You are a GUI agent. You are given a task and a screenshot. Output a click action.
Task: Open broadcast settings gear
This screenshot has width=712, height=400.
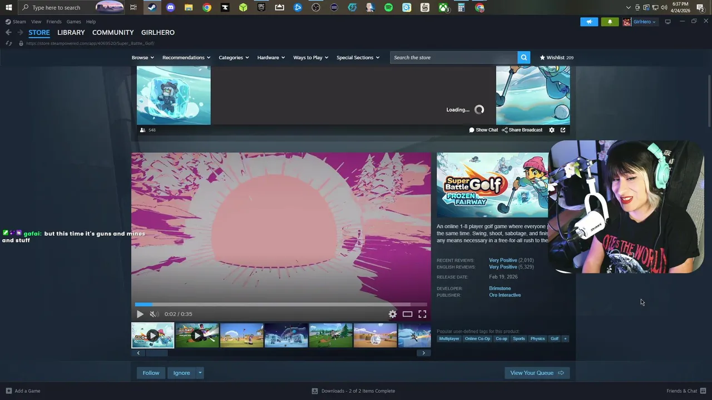[552, 130]
